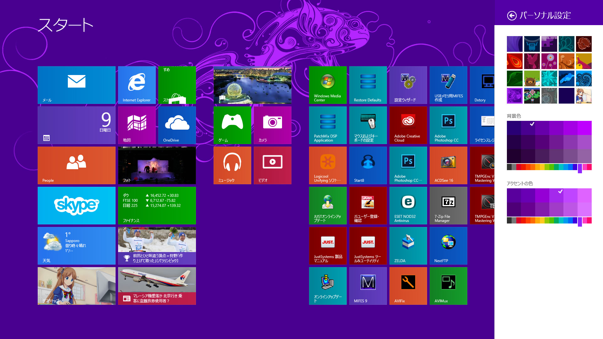Viewport: 603px width, 339px height.
Task: Open the メール (Mail) tile
Action: point(77,85)
